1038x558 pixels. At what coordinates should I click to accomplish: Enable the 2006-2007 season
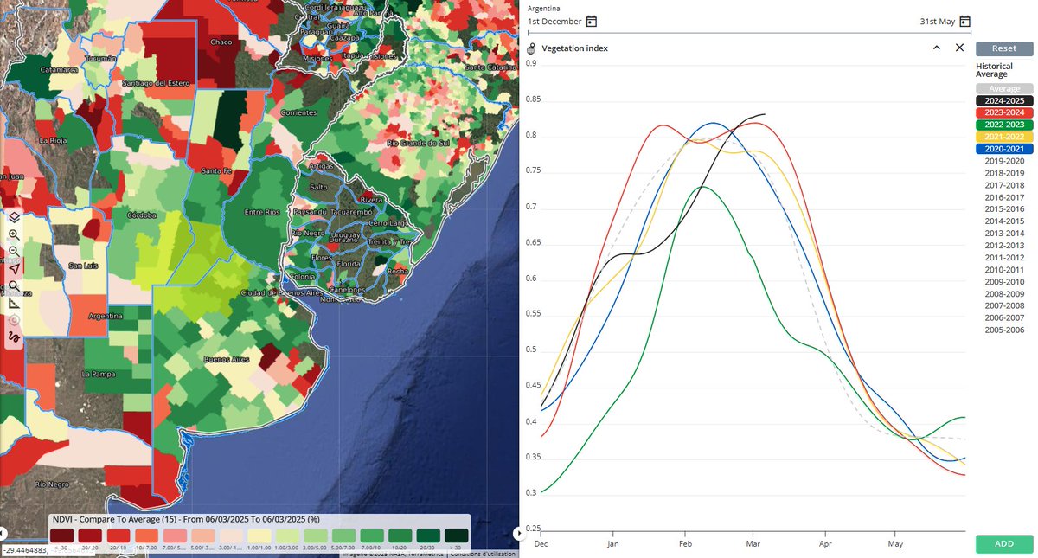[x=1004, y=318]
